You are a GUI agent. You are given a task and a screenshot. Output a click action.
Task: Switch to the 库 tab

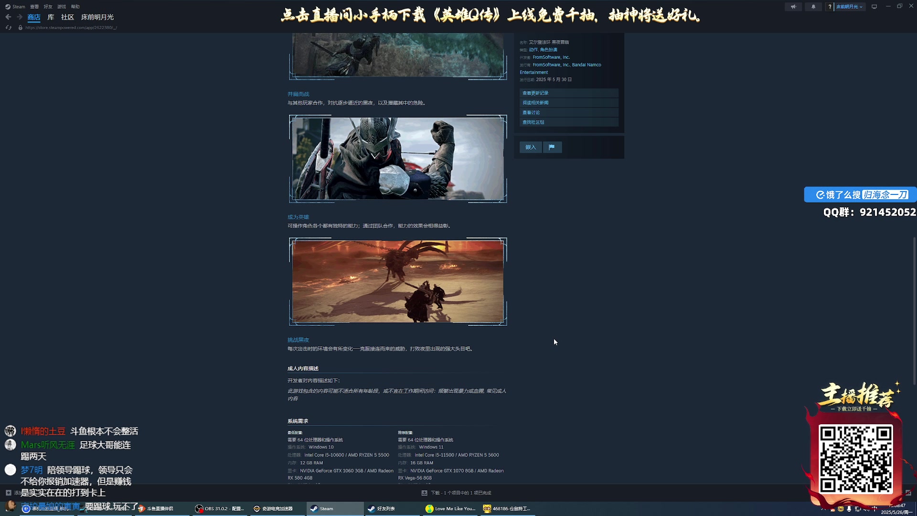pyautogui.click(x=51, y=17)
